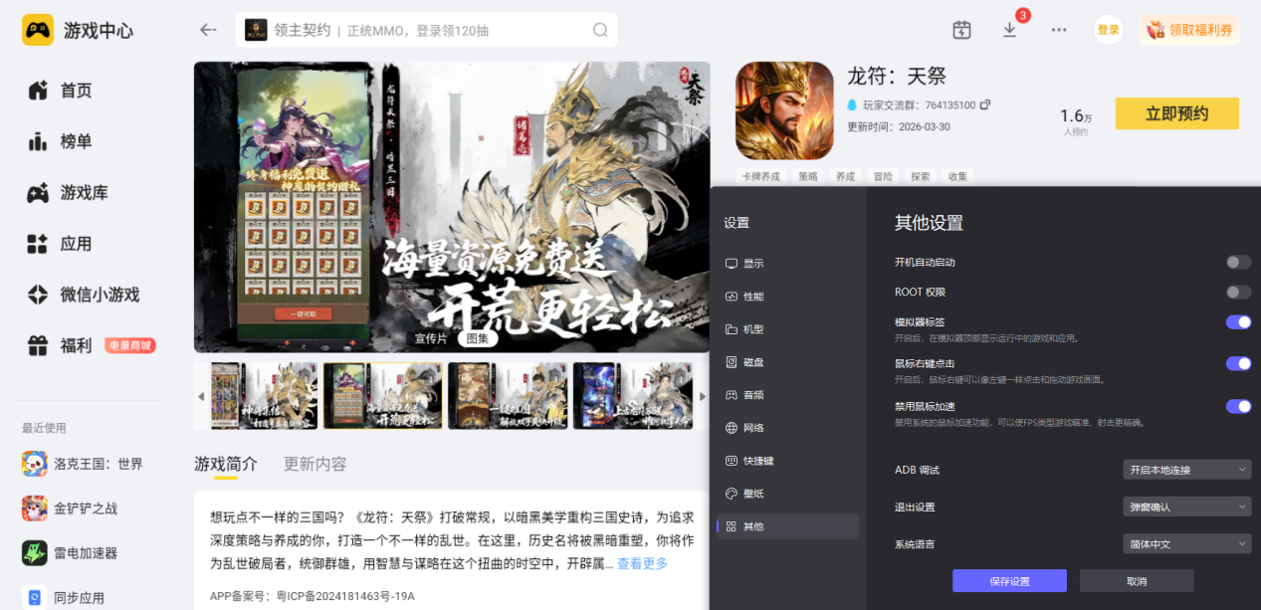The width and height of the screenshot is (1261, 610).
Task: Click the 领取福利券 button
Action: point(1189,30)
